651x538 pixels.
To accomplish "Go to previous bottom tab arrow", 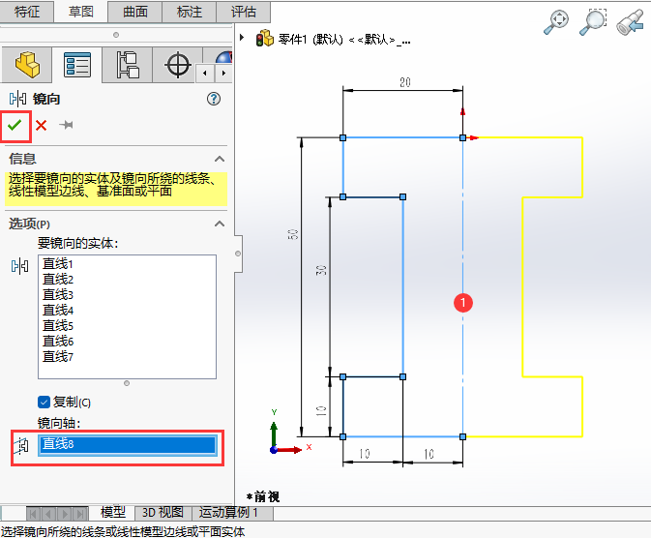I will click(x=48, y=514).
